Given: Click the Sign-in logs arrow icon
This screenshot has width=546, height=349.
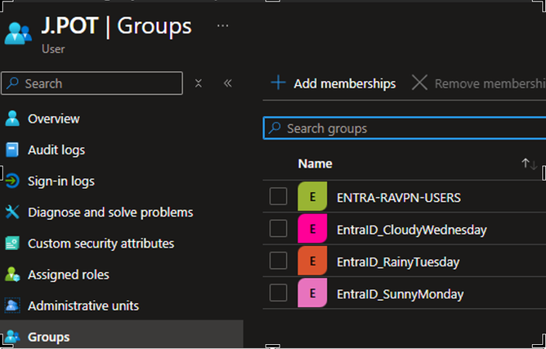Looking at the screenshot, I should point(12,181).
